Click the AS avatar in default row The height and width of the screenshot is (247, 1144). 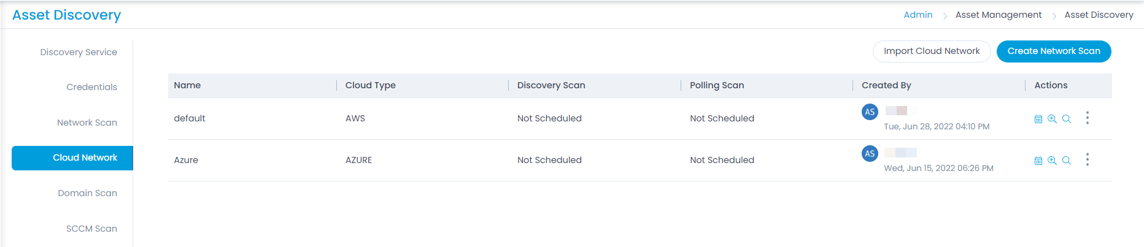coord(870,112)
